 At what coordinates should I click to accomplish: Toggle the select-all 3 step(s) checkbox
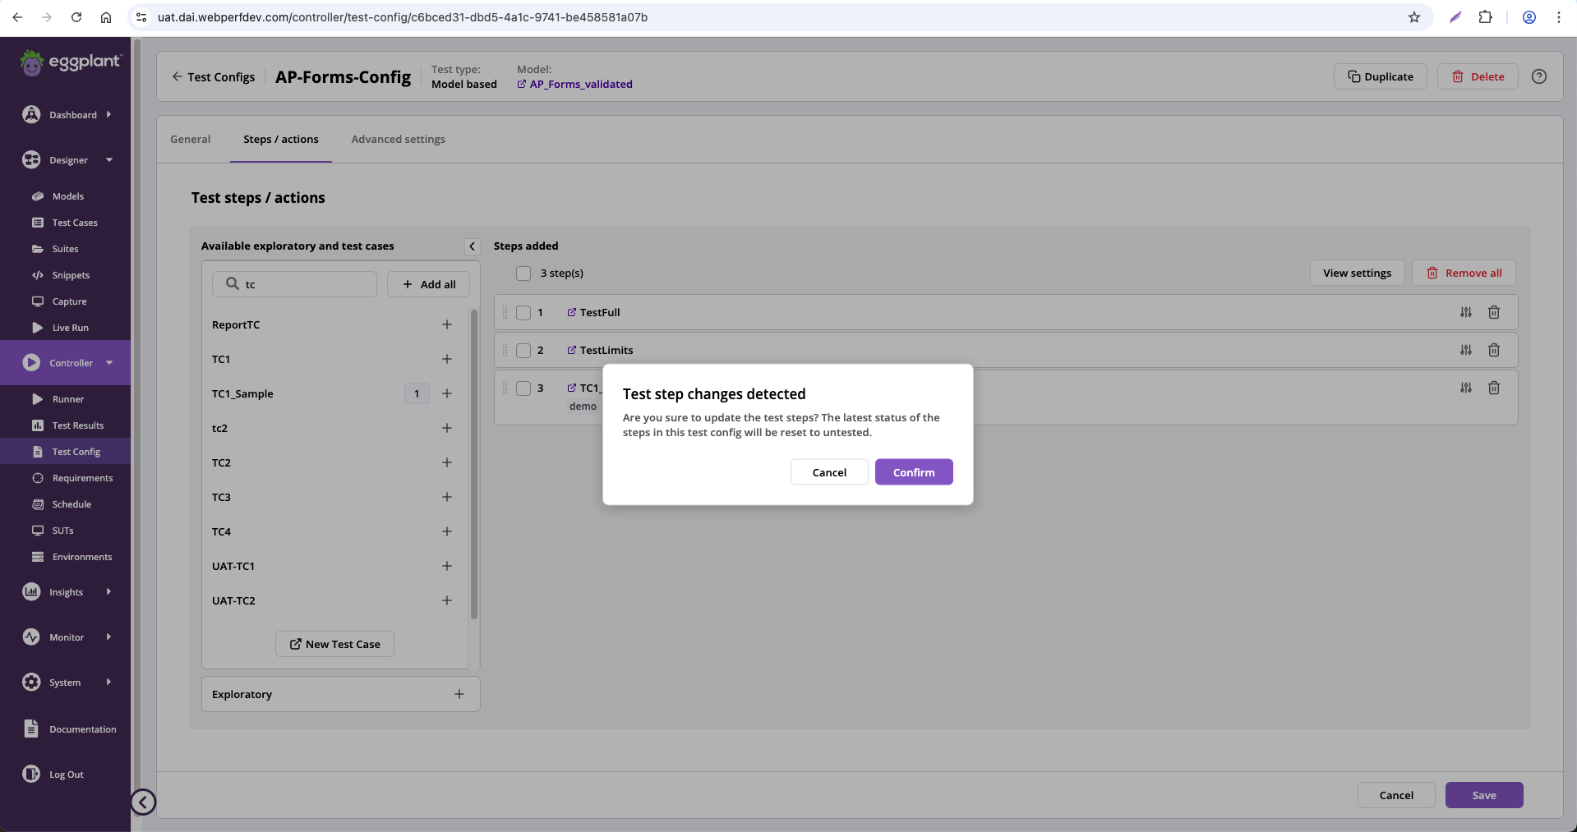click(x=523, y=274)
